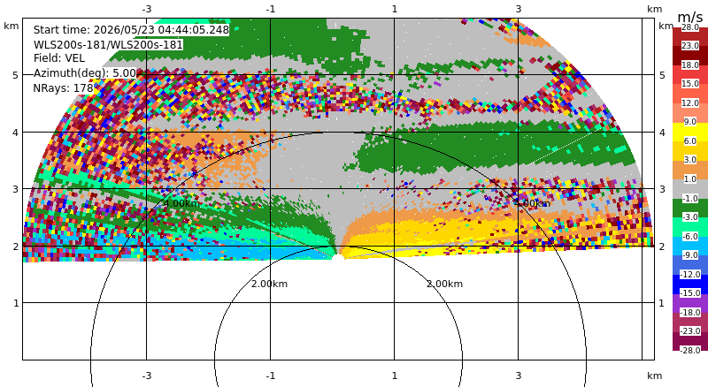Click the Start time annotation text
The image size is (708, 387).
point(131,30)
